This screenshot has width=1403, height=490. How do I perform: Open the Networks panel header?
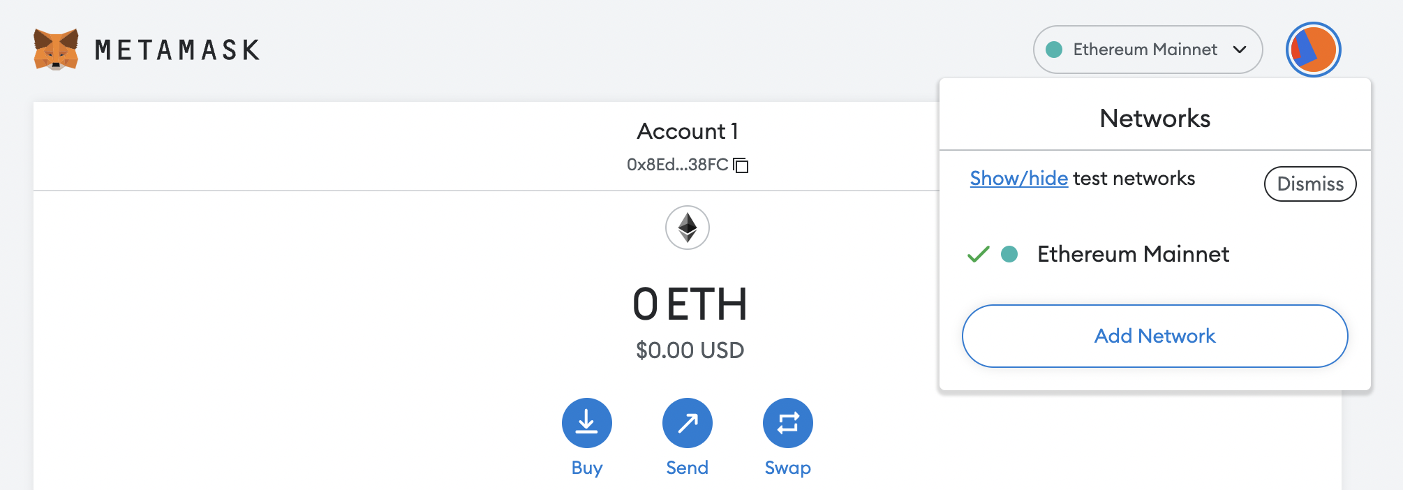pos(1155,119)
